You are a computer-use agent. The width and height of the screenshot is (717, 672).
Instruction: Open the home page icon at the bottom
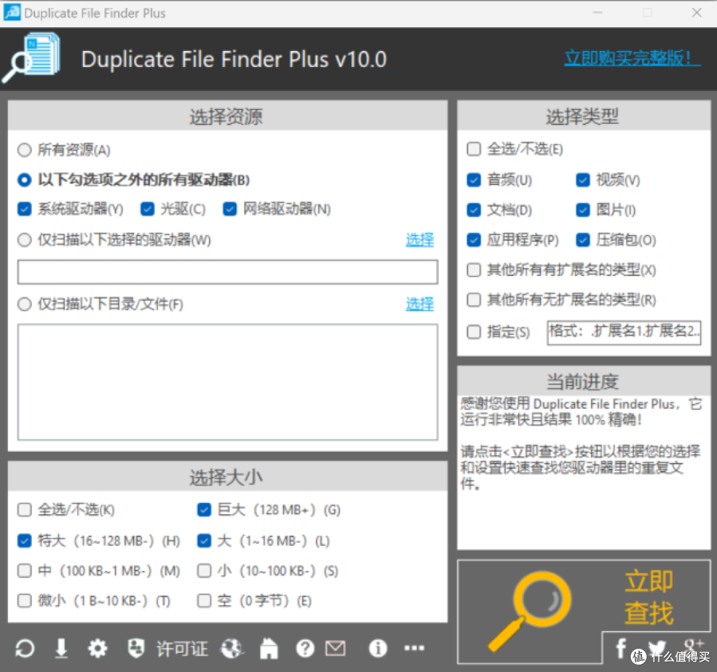point(269,648)
